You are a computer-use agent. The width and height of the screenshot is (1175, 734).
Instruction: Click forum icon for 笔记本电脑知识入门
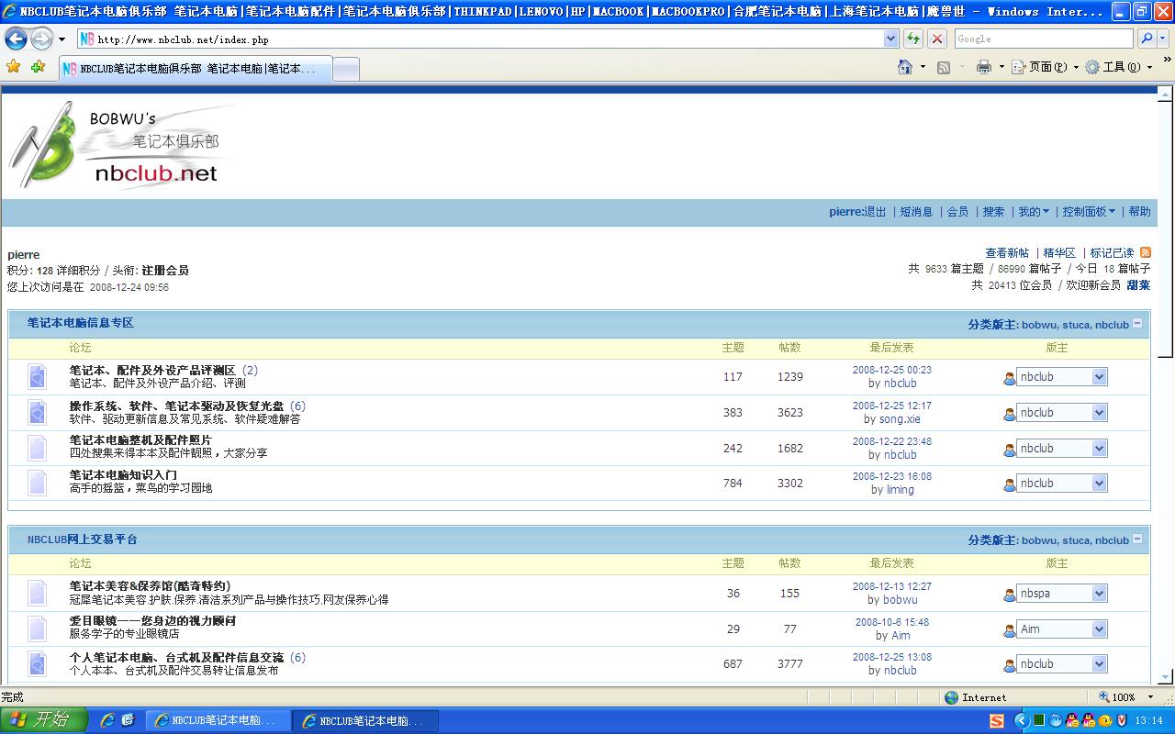37,483
